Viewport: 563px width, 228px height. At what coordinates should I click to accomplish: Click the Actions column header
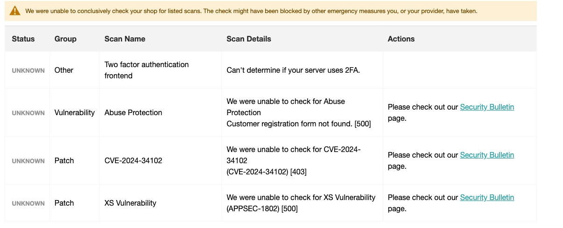[x=401, y=39]
